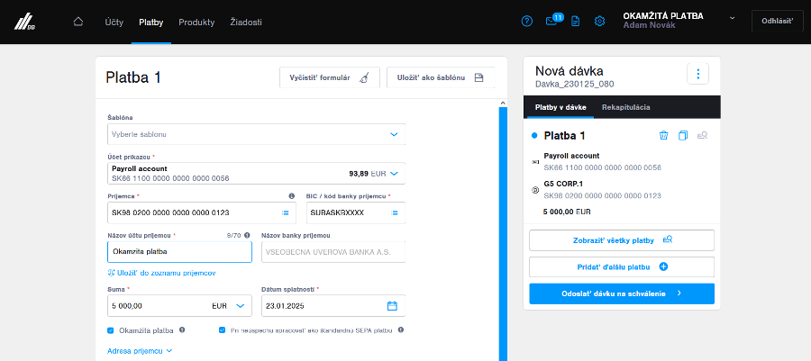Click Pridať ďalšiu platbu button
Screen dimensions: 811x361
point(622,267)
